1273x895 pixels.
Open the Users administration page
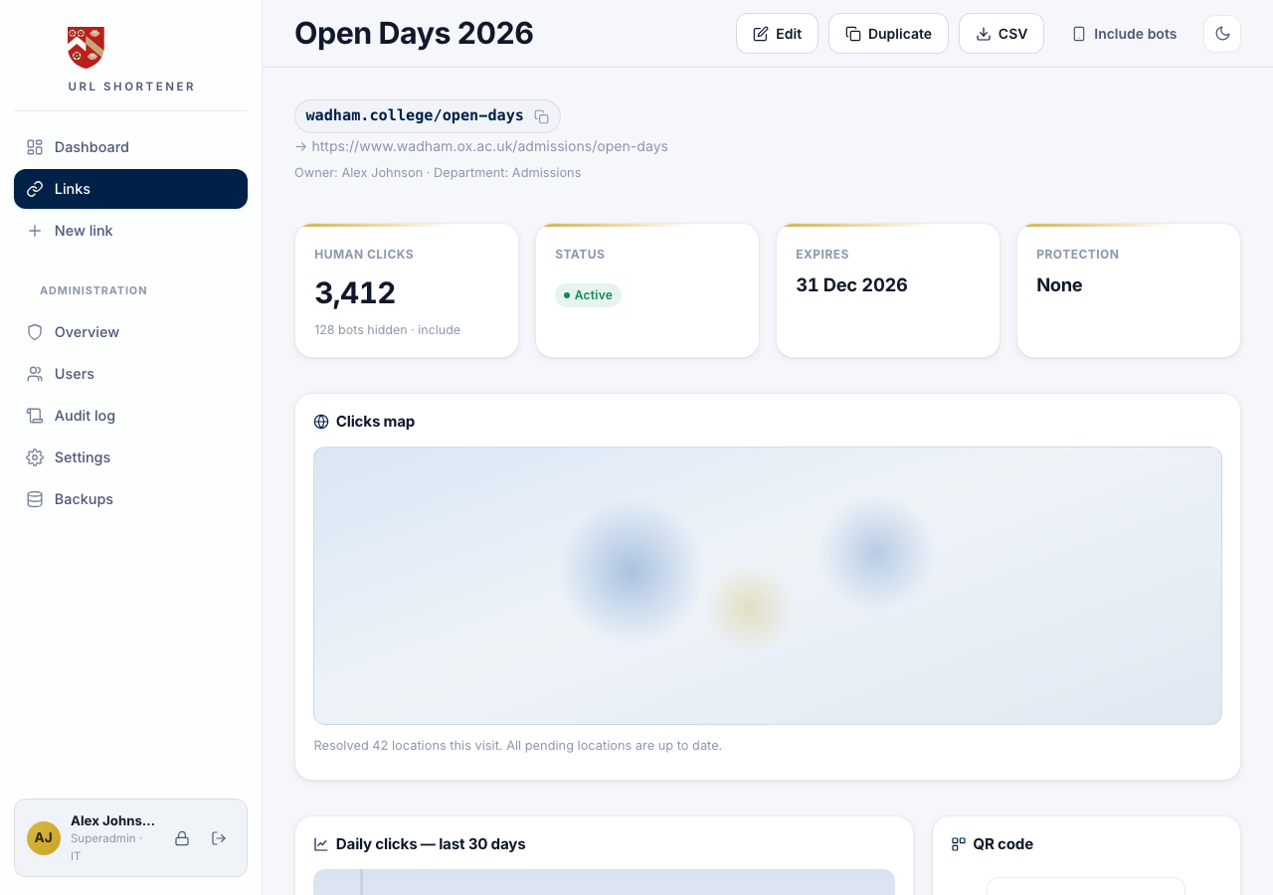click(130, 374)
